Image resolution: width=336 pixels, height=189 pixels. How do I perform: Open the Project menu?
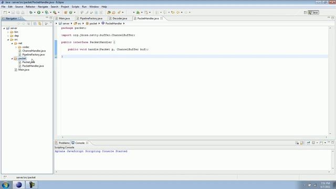pyautogui.click(x=65, y=7)
